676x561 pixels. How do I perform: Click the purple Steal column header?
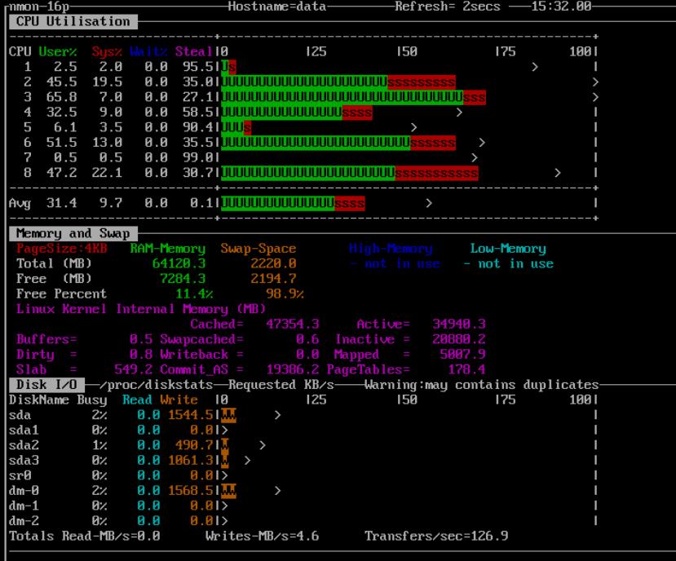pyautogui.click(x=193, y=51)
